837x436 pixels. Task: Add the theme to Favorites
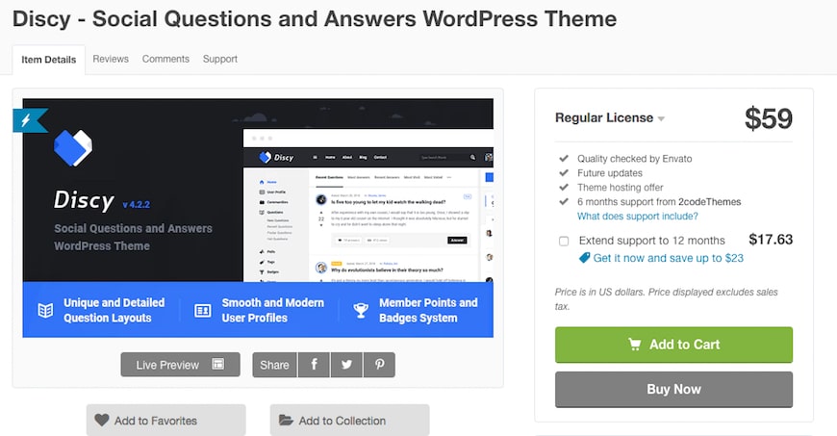(x=166, y=420)
